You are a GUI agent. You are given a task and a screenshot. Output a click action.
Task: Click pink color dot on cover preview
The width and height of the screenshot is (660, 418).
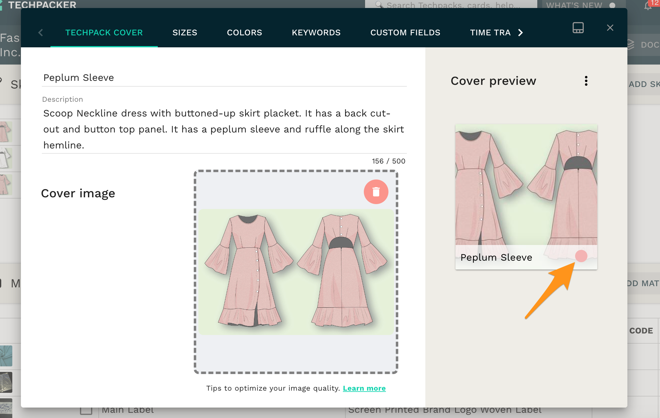point(581,256)
